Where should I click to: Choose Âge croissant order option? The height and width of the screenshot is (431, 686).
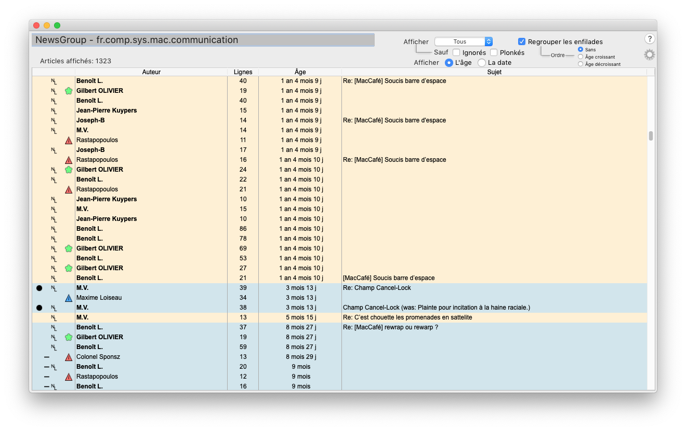coord(581,57)
